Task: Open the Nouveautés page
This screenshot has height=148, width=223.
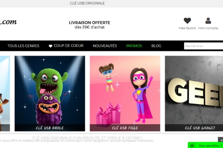Action: [x=105, y=46]
